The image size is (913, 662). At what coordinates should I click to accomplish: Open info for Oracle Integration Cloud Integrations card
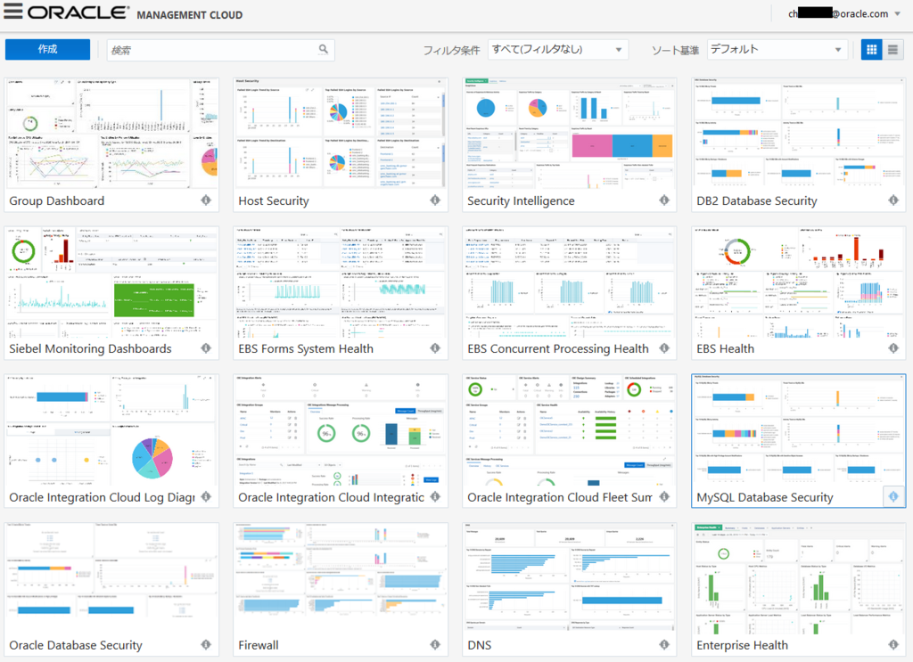(435, 497)
